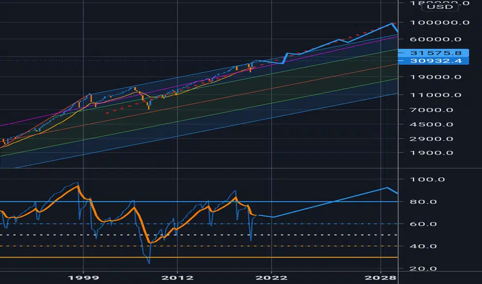Click the 7000.0 price axis value
The height and width of the screenshot is (284, 482).
tap(432, 109)
